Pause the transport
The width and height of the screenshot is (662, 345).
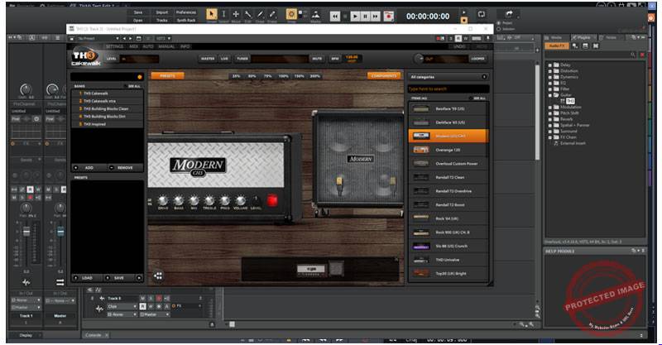point(365,16)
